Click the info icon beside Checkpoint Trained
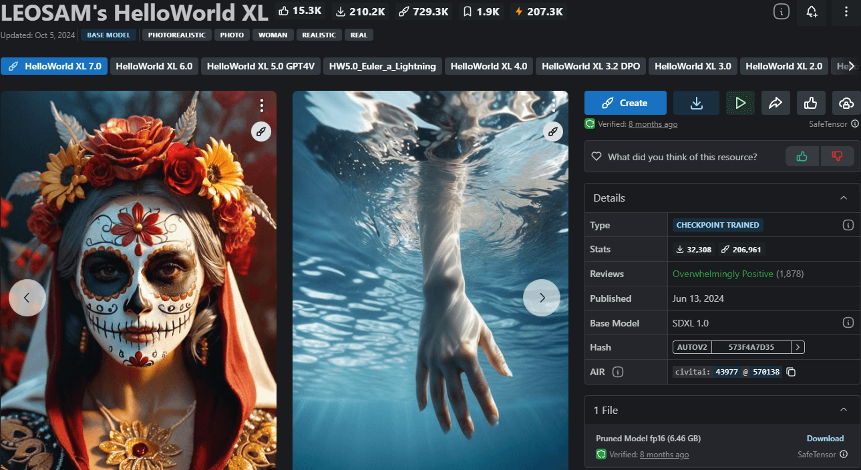The height and width of the screenshot is (470, 861). [x=848, y=225]
